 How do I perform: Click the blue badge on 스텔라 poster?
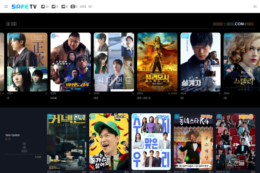pos(228,36)
